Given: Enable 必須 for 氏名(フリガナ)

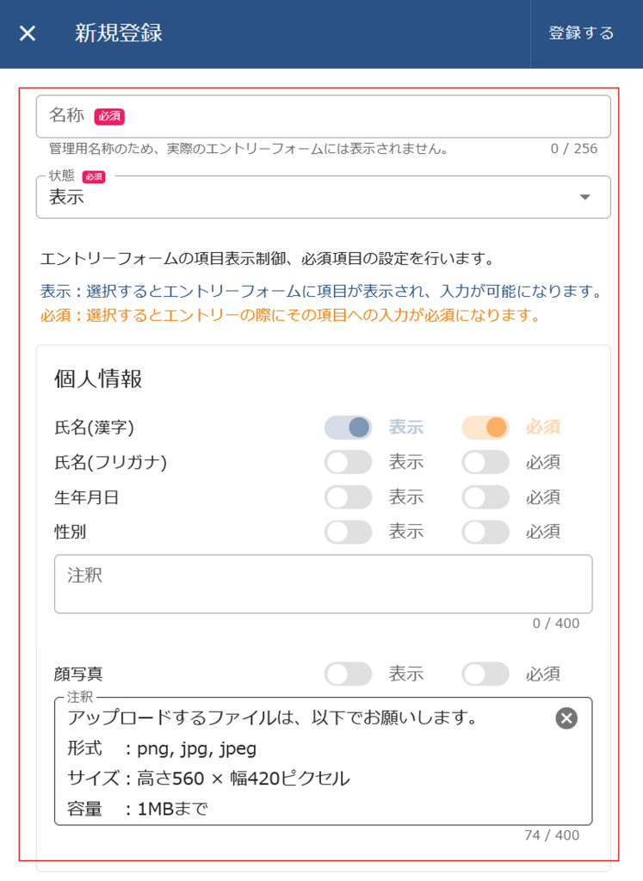Looking at the screenshot, I should (x=486, y=462).
